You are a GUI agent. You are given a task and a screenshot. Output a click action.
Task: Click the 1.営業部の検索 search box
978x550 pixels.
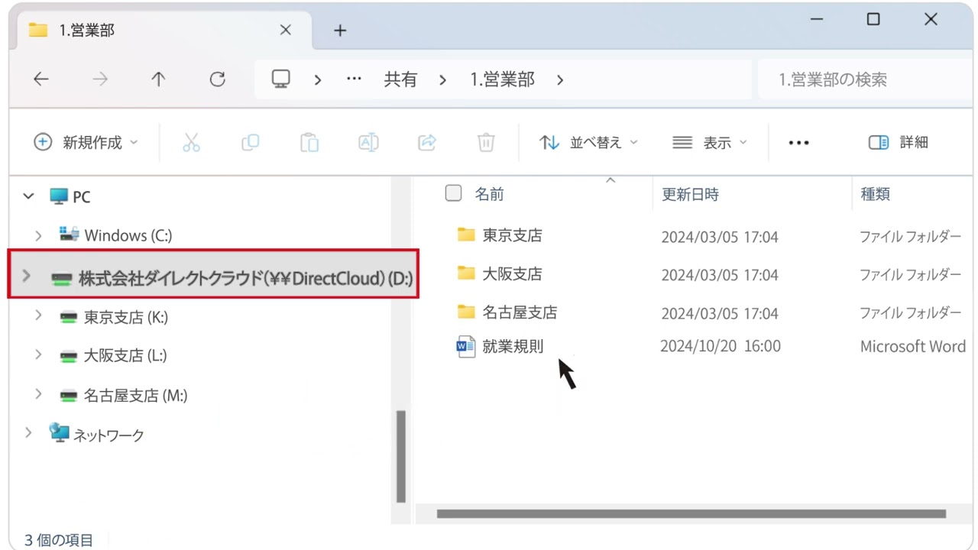click(x=863, y=79)
